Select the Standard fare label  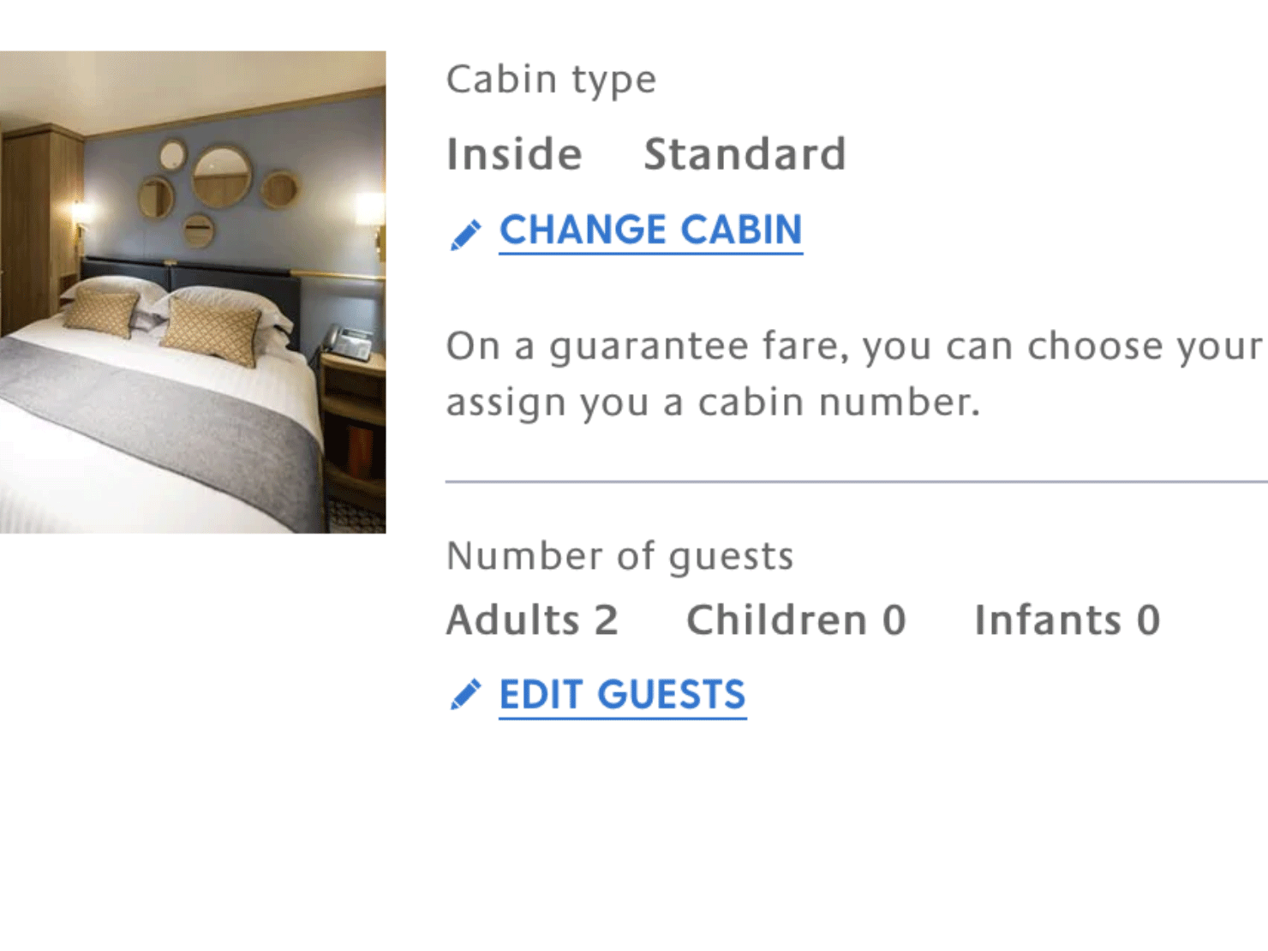tap(744, 154)
